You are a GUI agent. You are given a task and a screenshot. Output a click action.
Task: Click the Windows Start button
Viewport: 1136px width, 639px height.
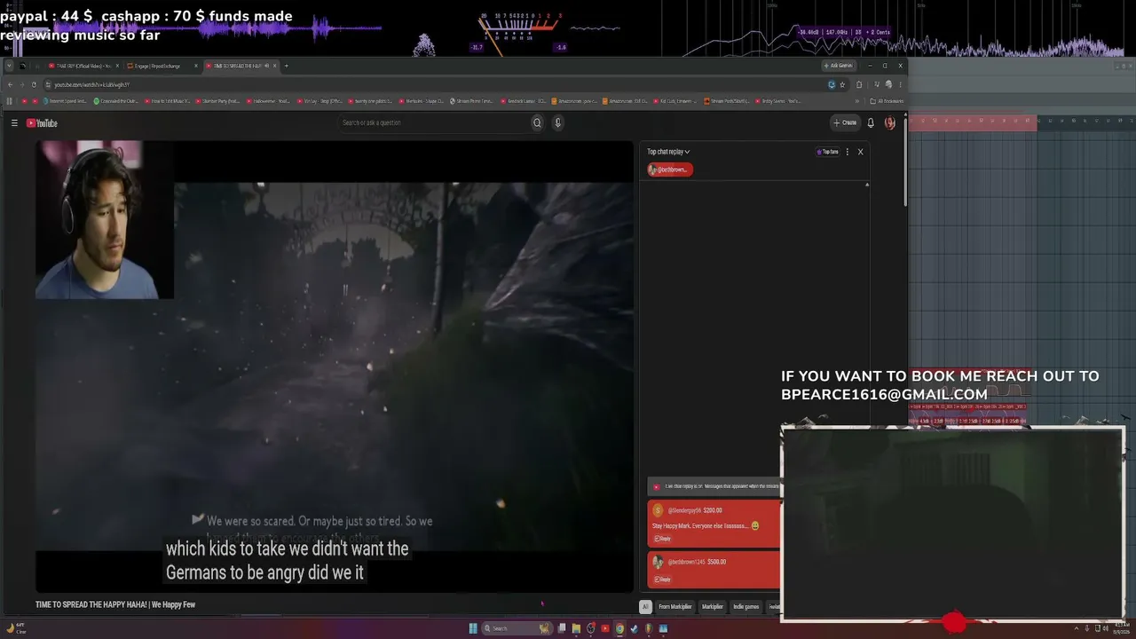473,628
